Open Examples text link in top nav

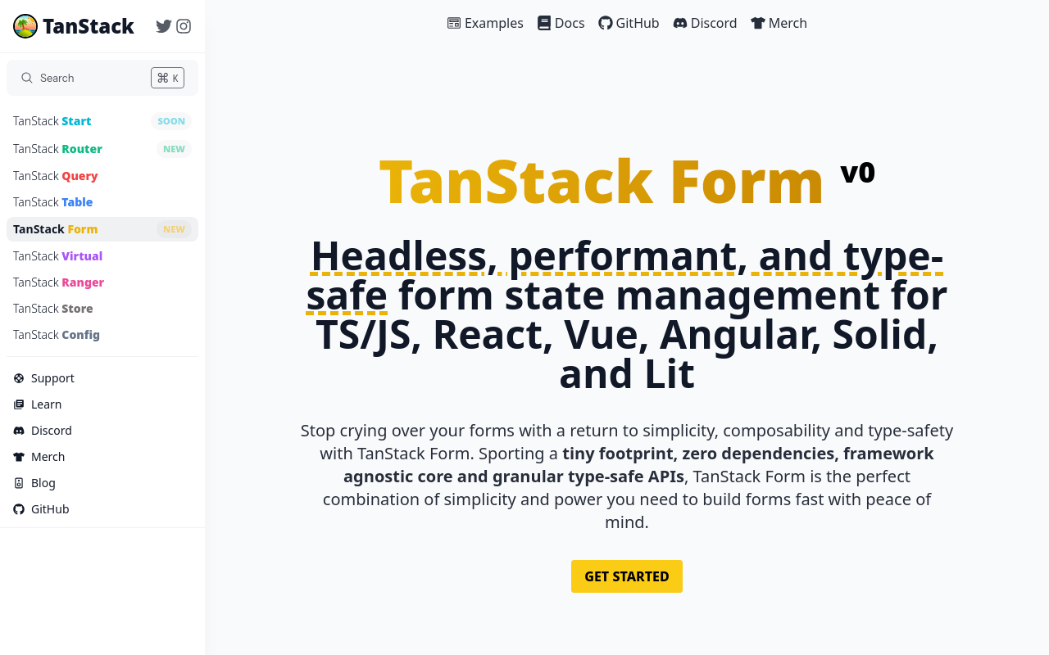tap(494, 23)
